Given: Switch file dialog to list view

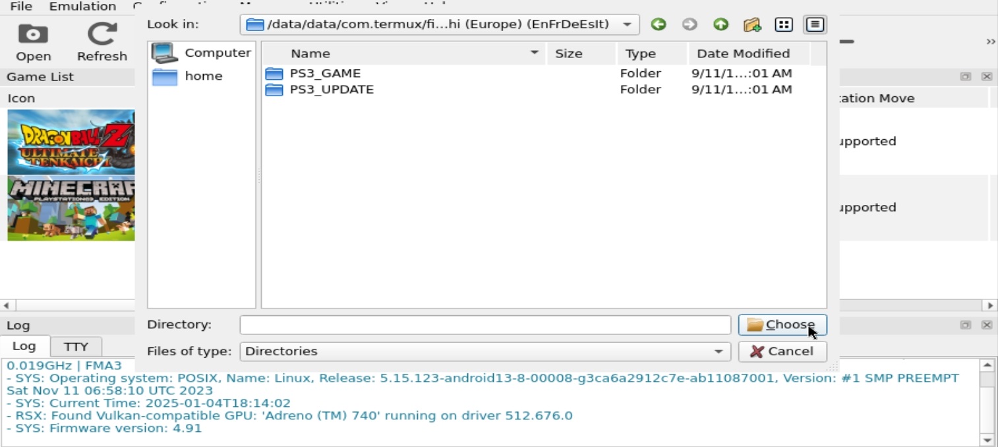Looking at the screenshot, I should [x=783, y=24].
